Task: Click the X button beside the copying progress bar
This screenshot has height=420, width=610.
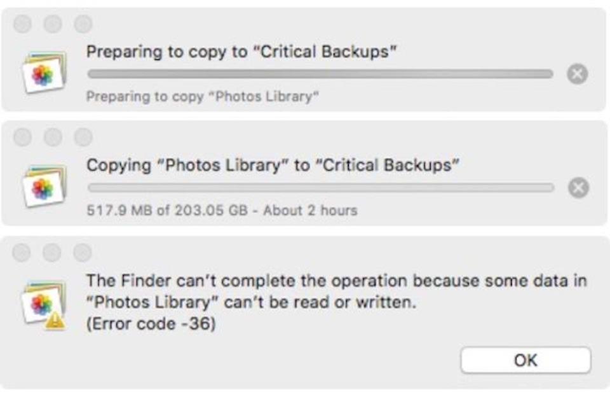Action: click(x=578, y=188)
